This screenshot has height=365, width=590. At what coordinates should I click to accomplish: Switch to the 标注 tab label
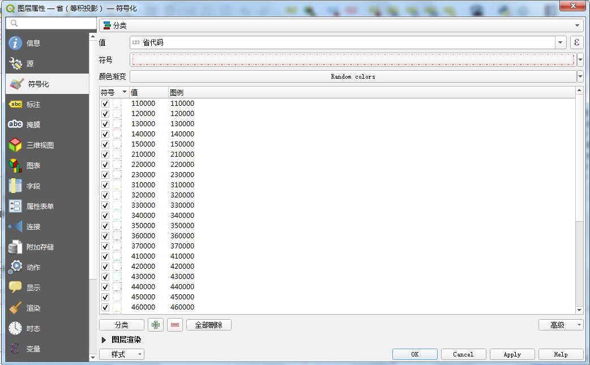coord(33,105)
